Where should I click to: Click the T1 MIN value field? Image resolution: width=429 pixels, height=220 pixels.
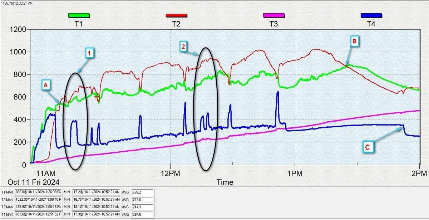point(96,192)
